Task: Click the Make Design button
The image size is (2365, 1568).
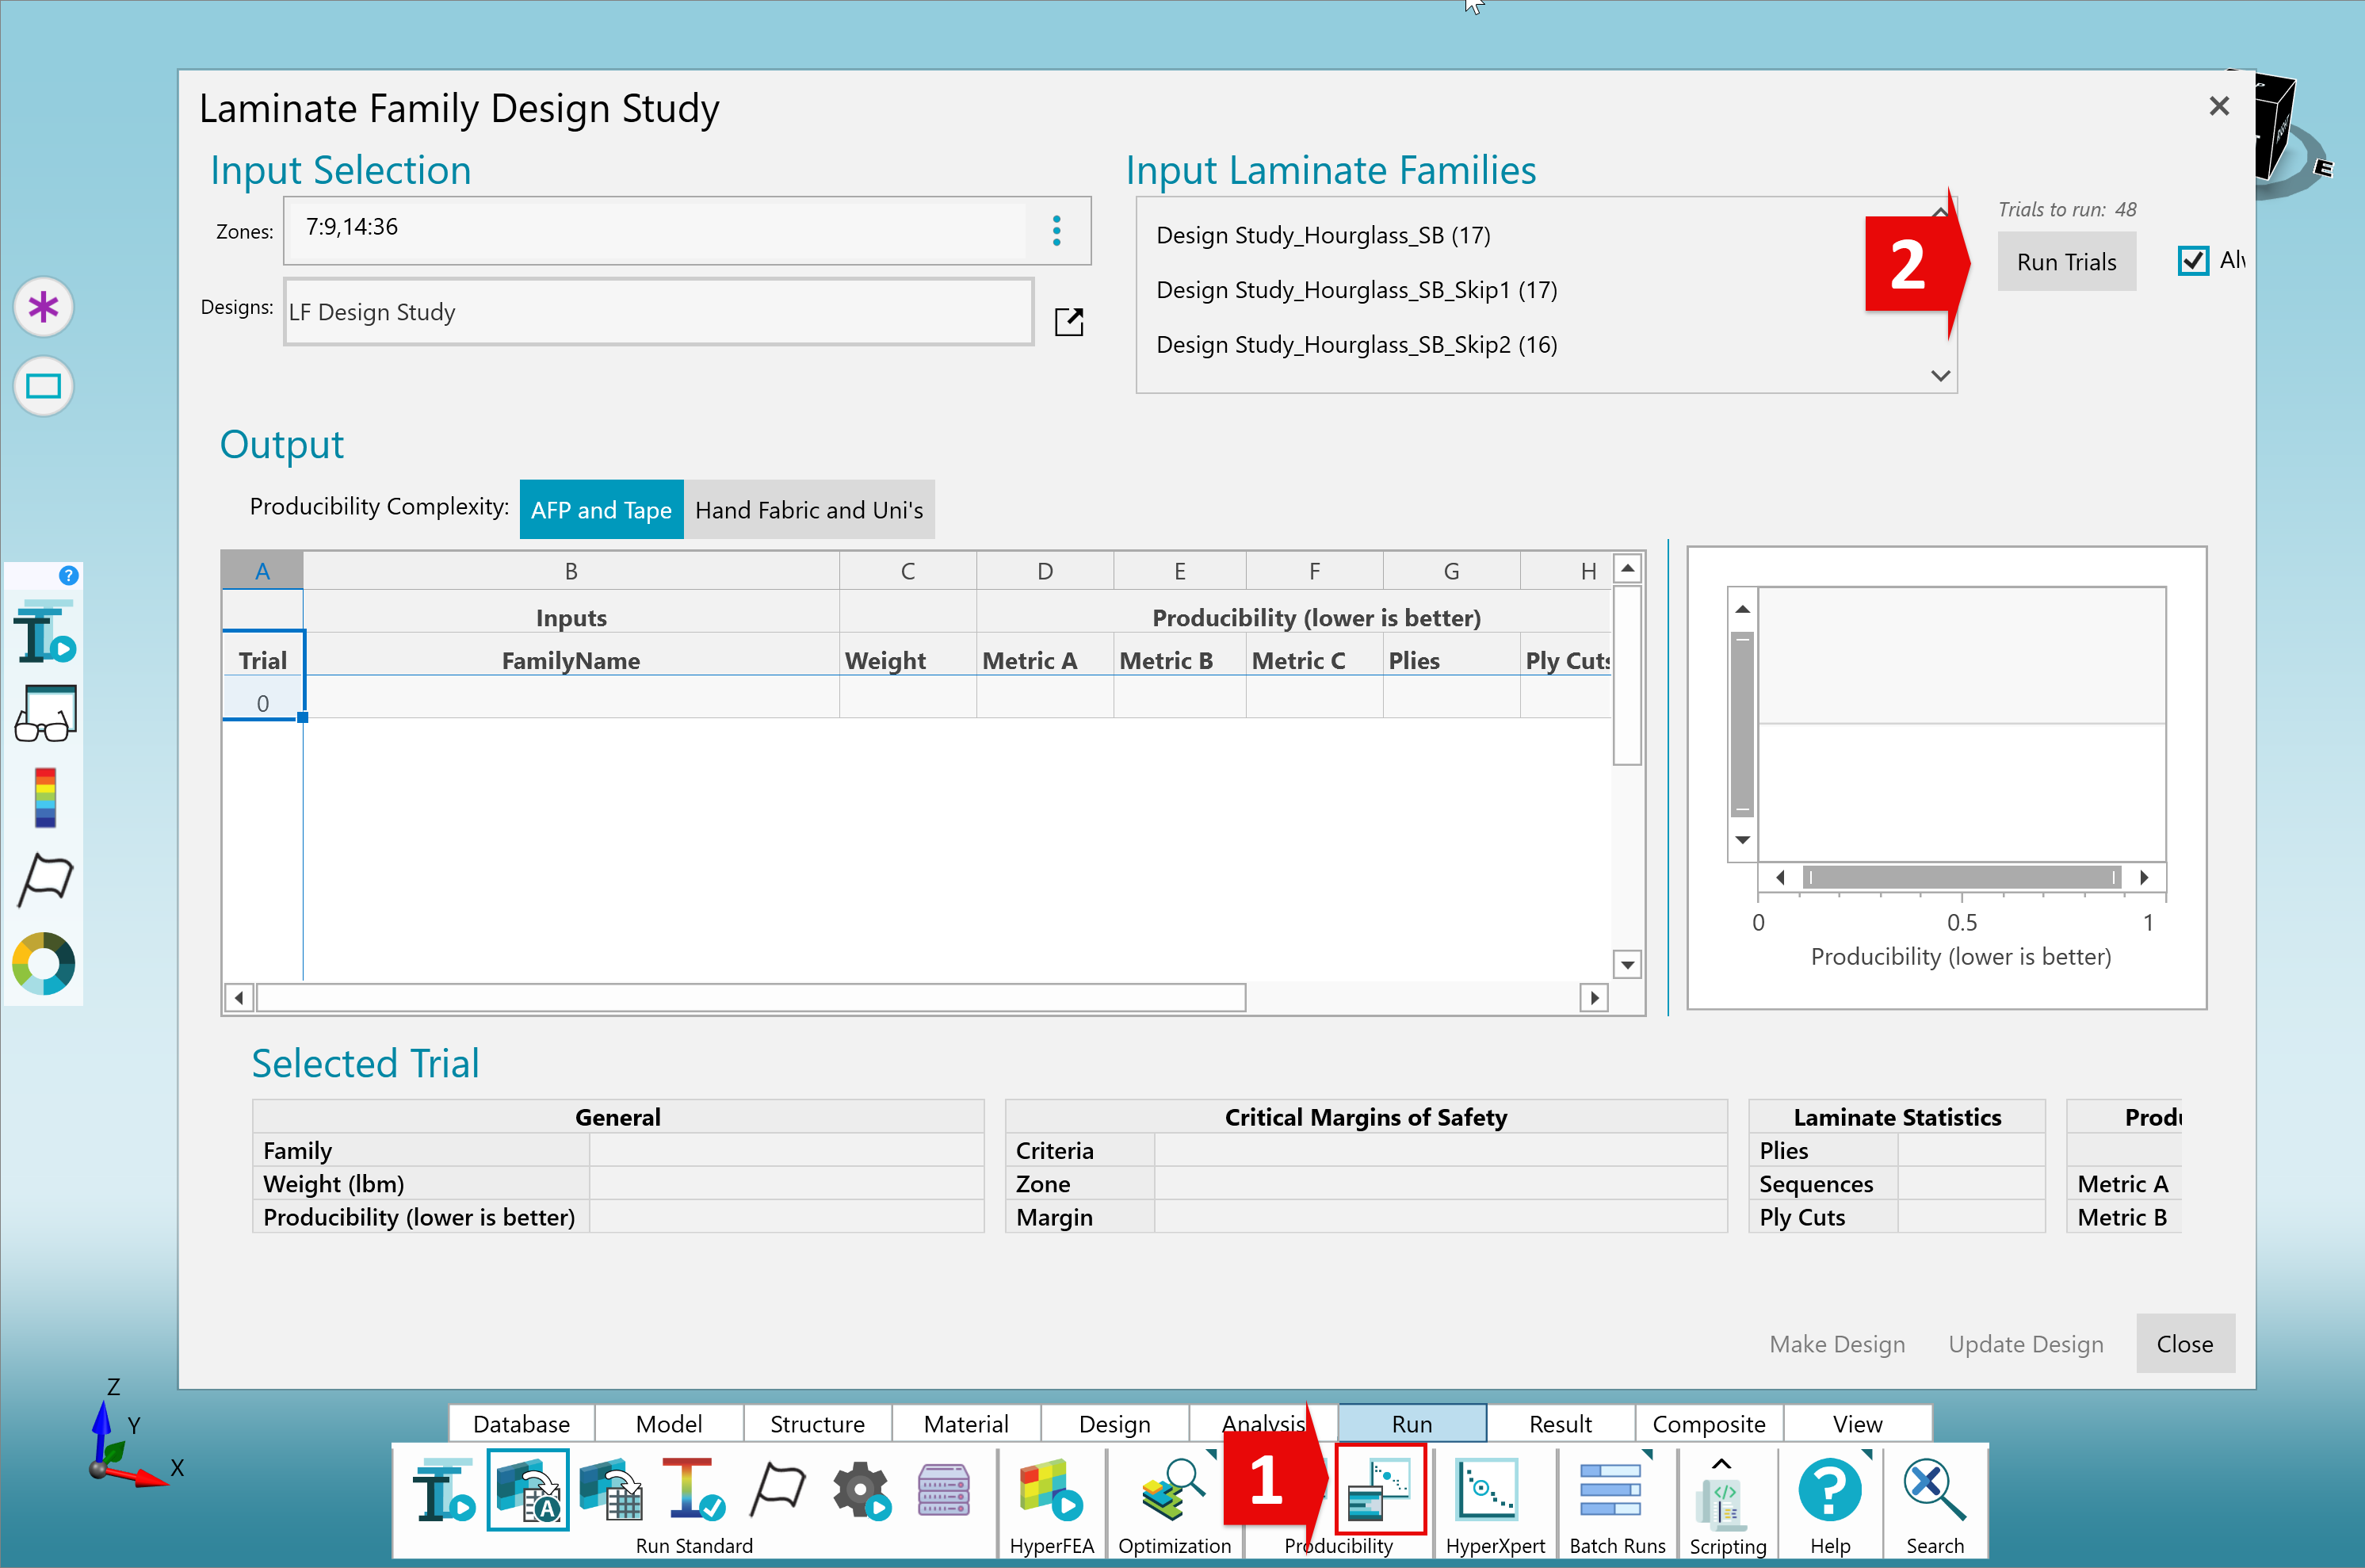Action: click(x=1836, y=1344)
